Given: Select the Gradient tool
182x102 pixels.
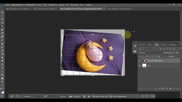Looking at the screenshot, I should point(2,54).
